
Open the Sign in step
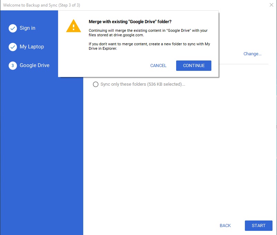point(27,28)
